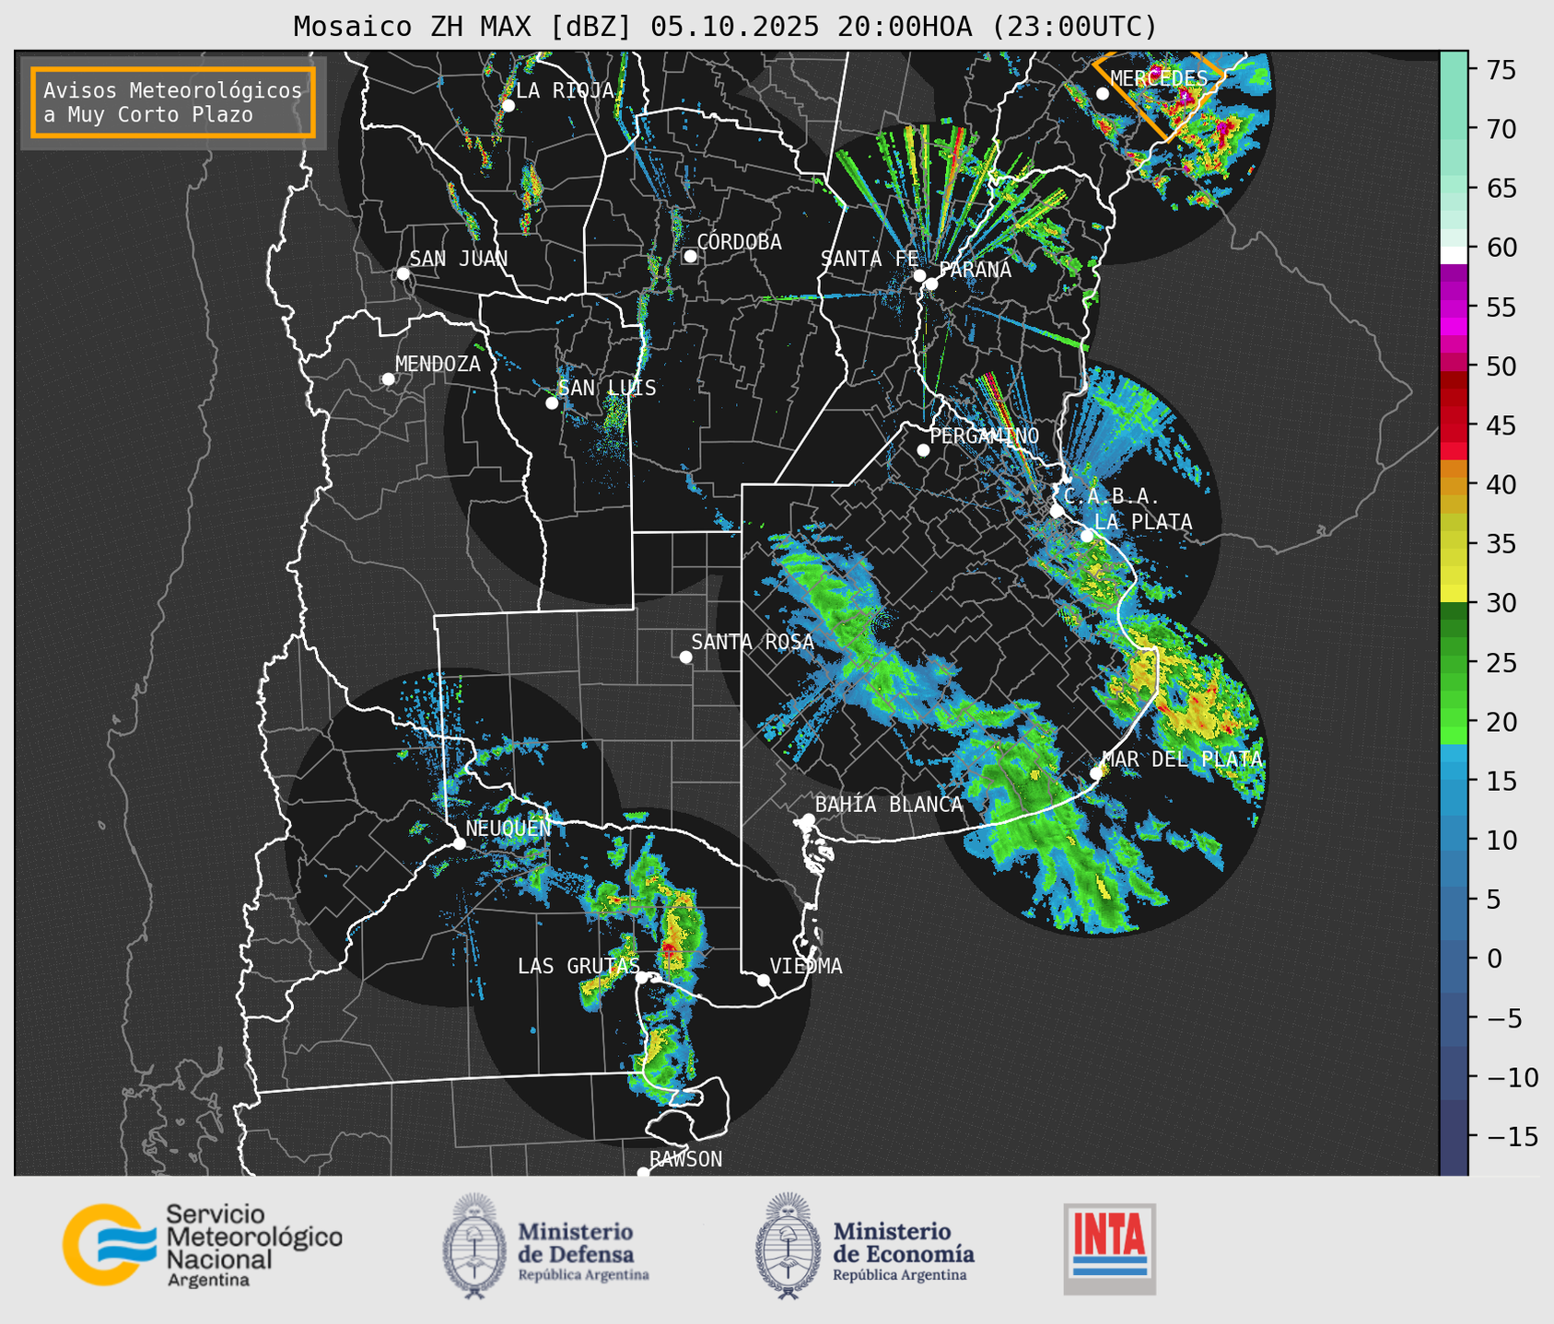Select the SANTA ROSA city marker
Image resolution: width=1554 pixels, height=1324 pixels.
tap(685, 657)
